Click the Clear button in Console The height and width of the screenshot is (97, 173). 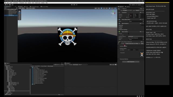click(x=66, y=65)
